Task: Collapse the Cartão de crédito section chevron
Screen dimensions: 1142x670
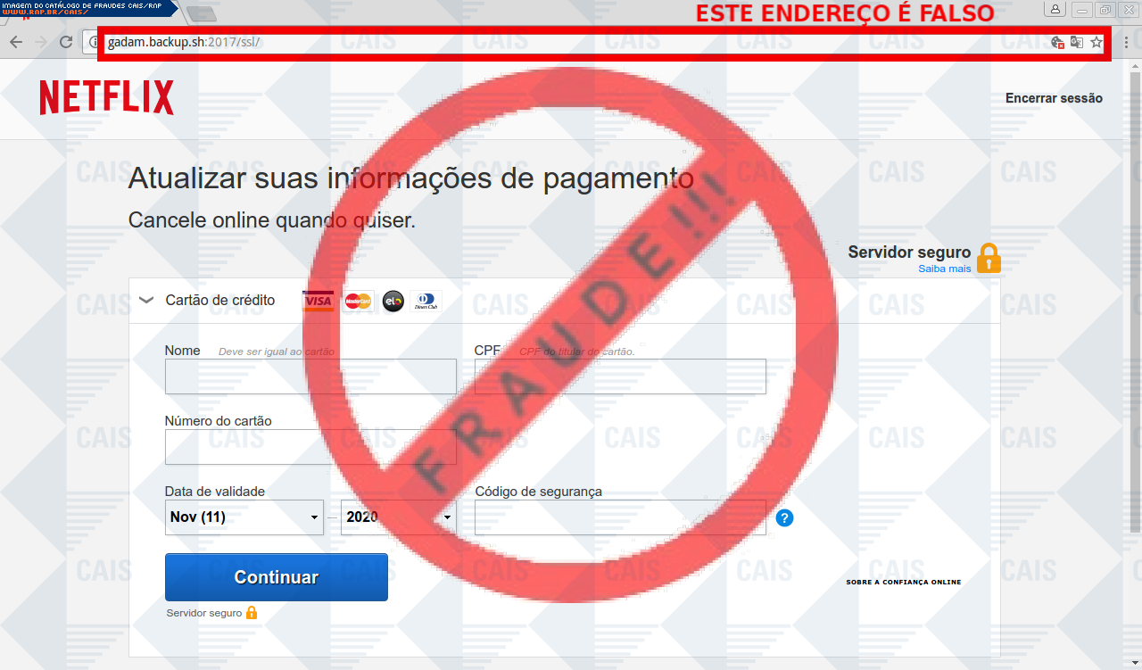Action: click(147, 301)
